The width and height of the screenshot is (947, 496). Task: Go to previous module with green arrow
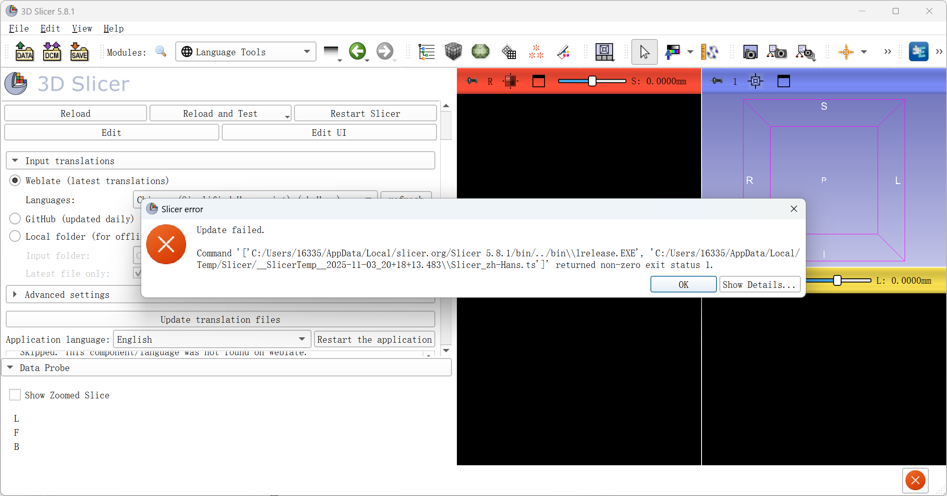tap(357, 52)
